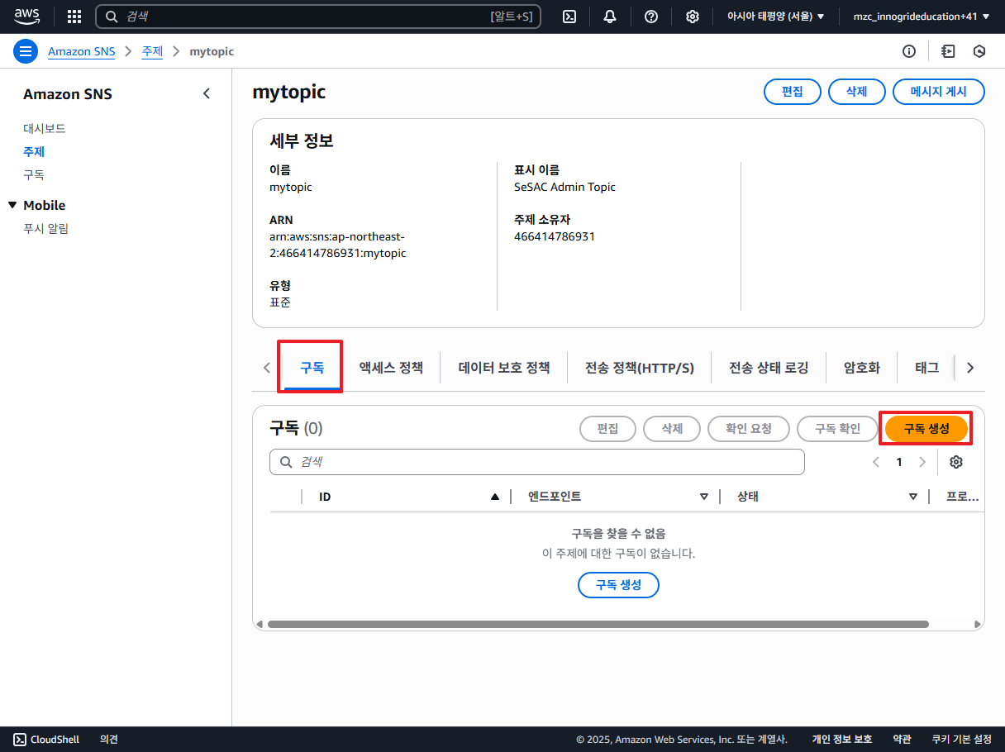The height and width of the screenshot is (752, 1005).
Task: Click the owner ID 466414786931
Action: tap(555, 236)
